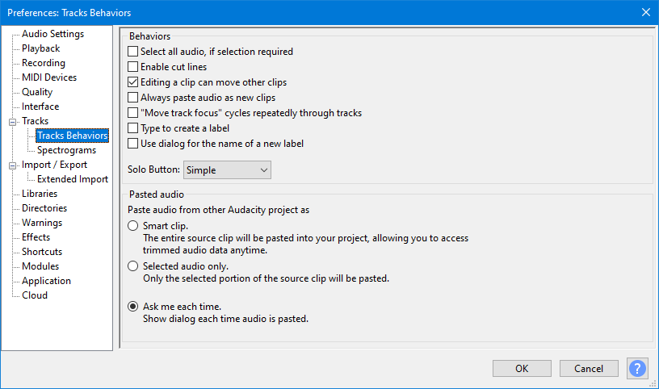Switch to Quality preferences
Screen dimensions: 659x389
[x=37, y=91]
